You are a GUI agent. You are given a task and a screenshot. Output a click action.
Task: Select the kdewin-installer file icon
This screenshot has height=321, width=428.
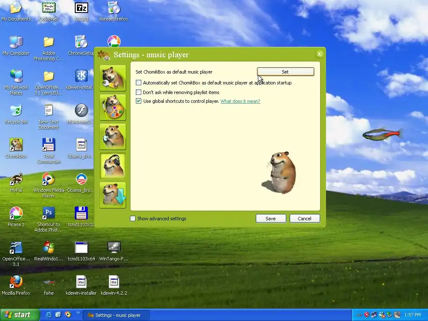coord(82,285)
